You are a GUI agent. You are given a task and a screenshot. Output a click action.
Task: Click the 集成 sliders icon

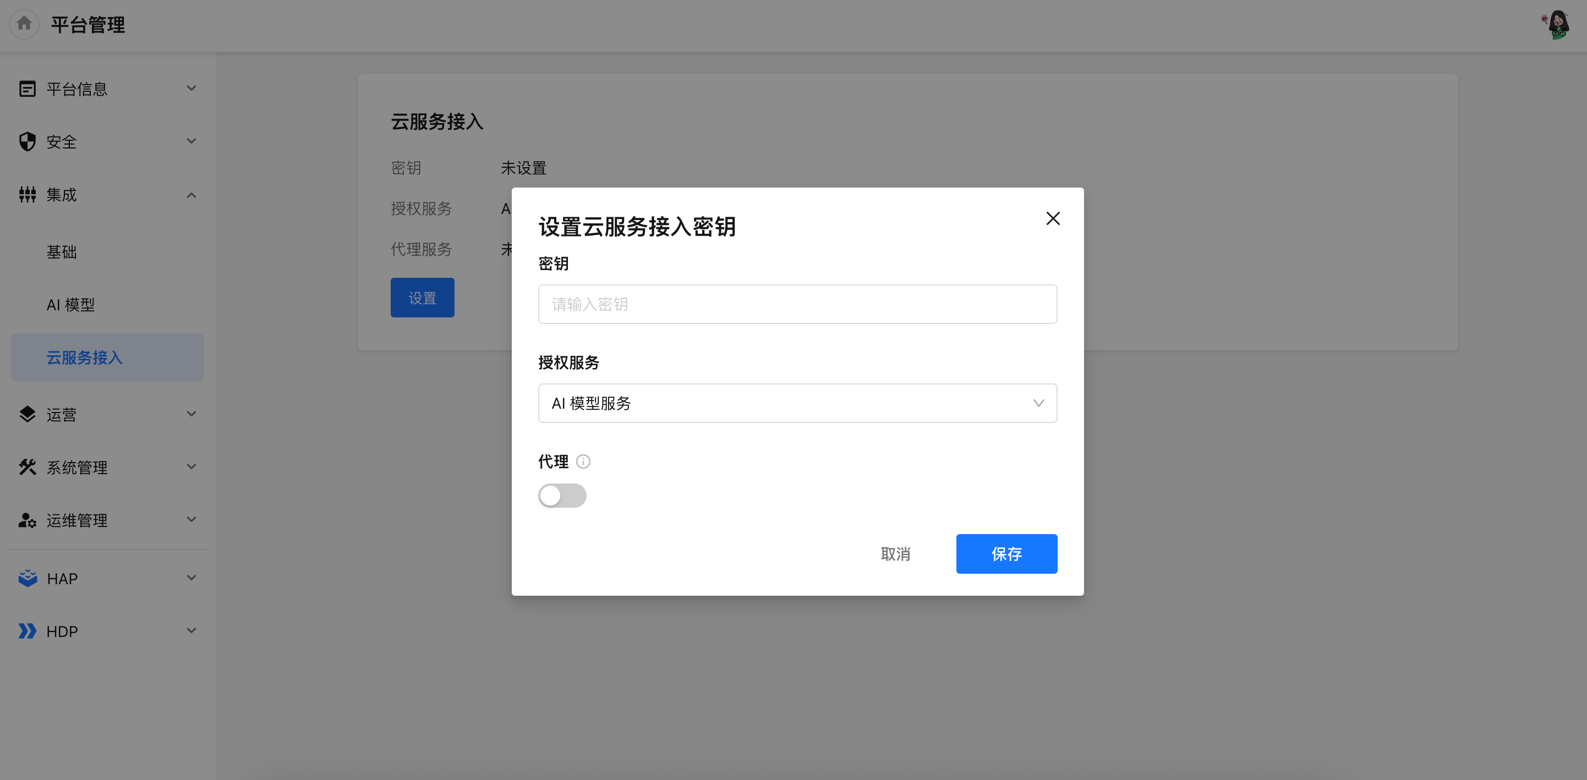coord(27,195)
